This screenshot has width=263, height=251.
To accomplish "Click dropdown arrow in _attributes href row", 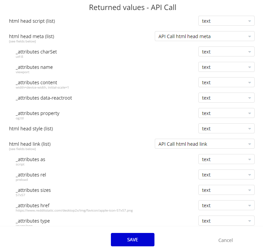I will pos(249,206).
